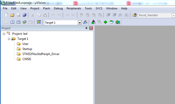Open the Pack Installer icon

tap(118, 22)
